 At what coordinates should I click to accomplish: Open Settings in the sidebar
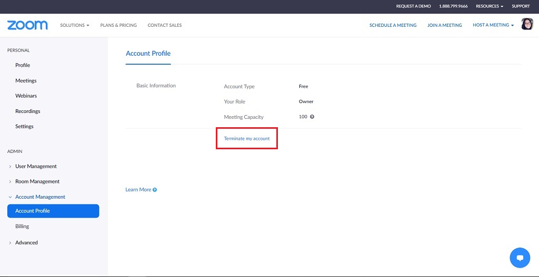pyautogui.click(x=24, y=126)
